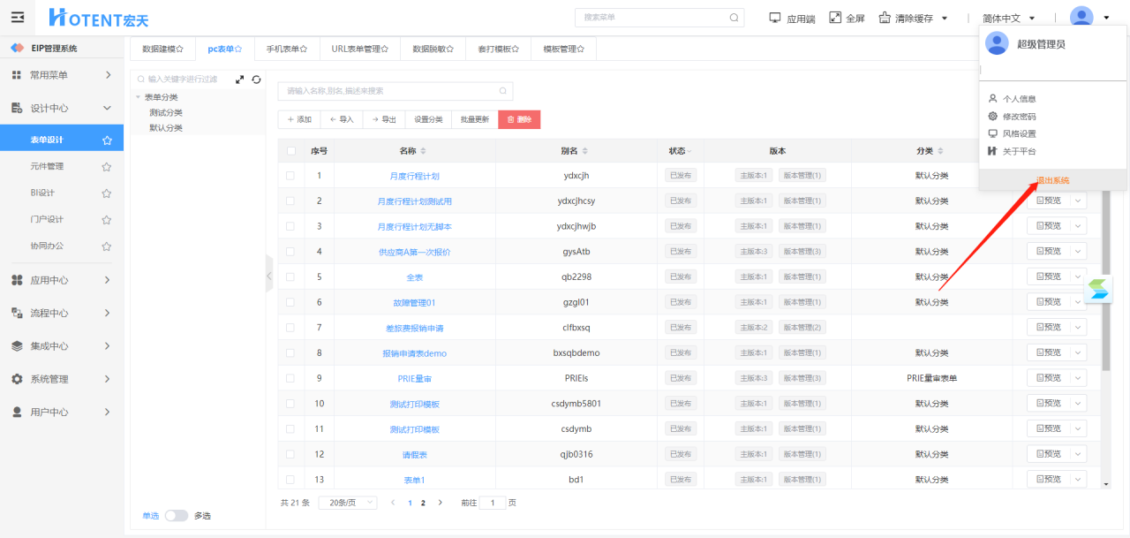The width and height of the screenshot is (1130, 538).
Task: Click the expand arrows icon in tree panel
Action: 239,80
